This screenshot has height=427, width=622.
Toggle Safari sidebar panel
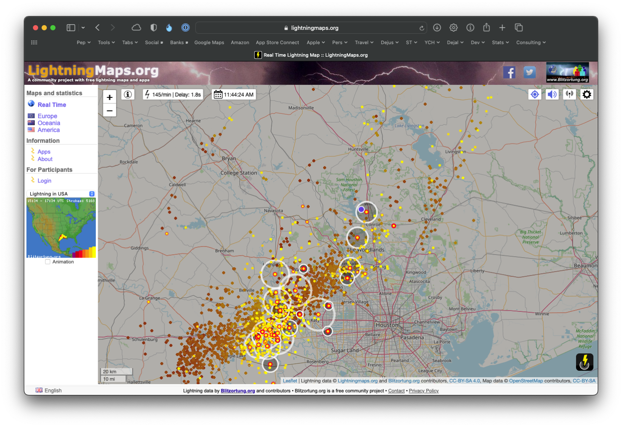pyautogui.click(x=71, y=28)
